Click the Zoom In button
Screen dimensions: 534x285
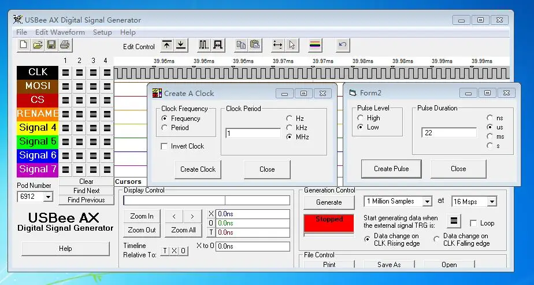(142, 216)
